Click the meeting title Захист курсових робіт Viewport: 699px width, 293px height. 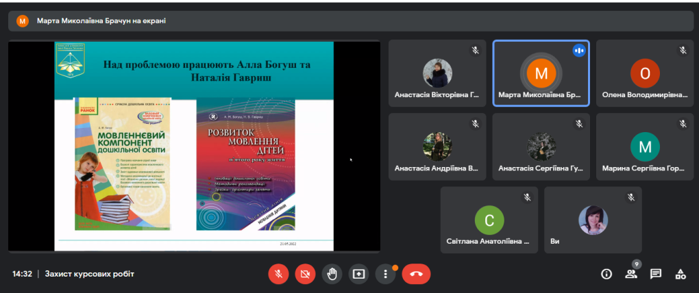89,274
